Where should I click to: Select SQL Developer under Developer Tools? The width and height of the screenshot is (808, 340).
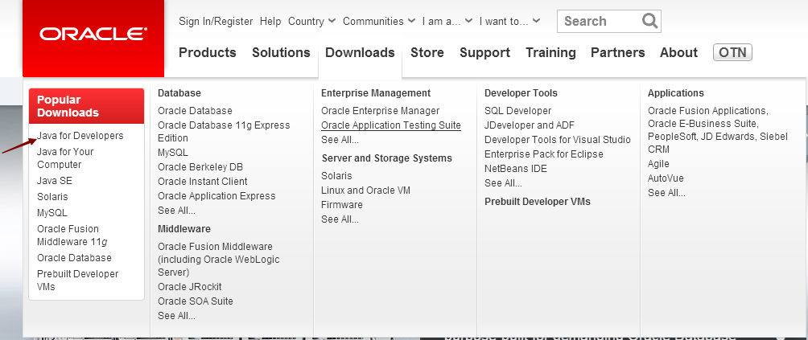tap(517, 111)
